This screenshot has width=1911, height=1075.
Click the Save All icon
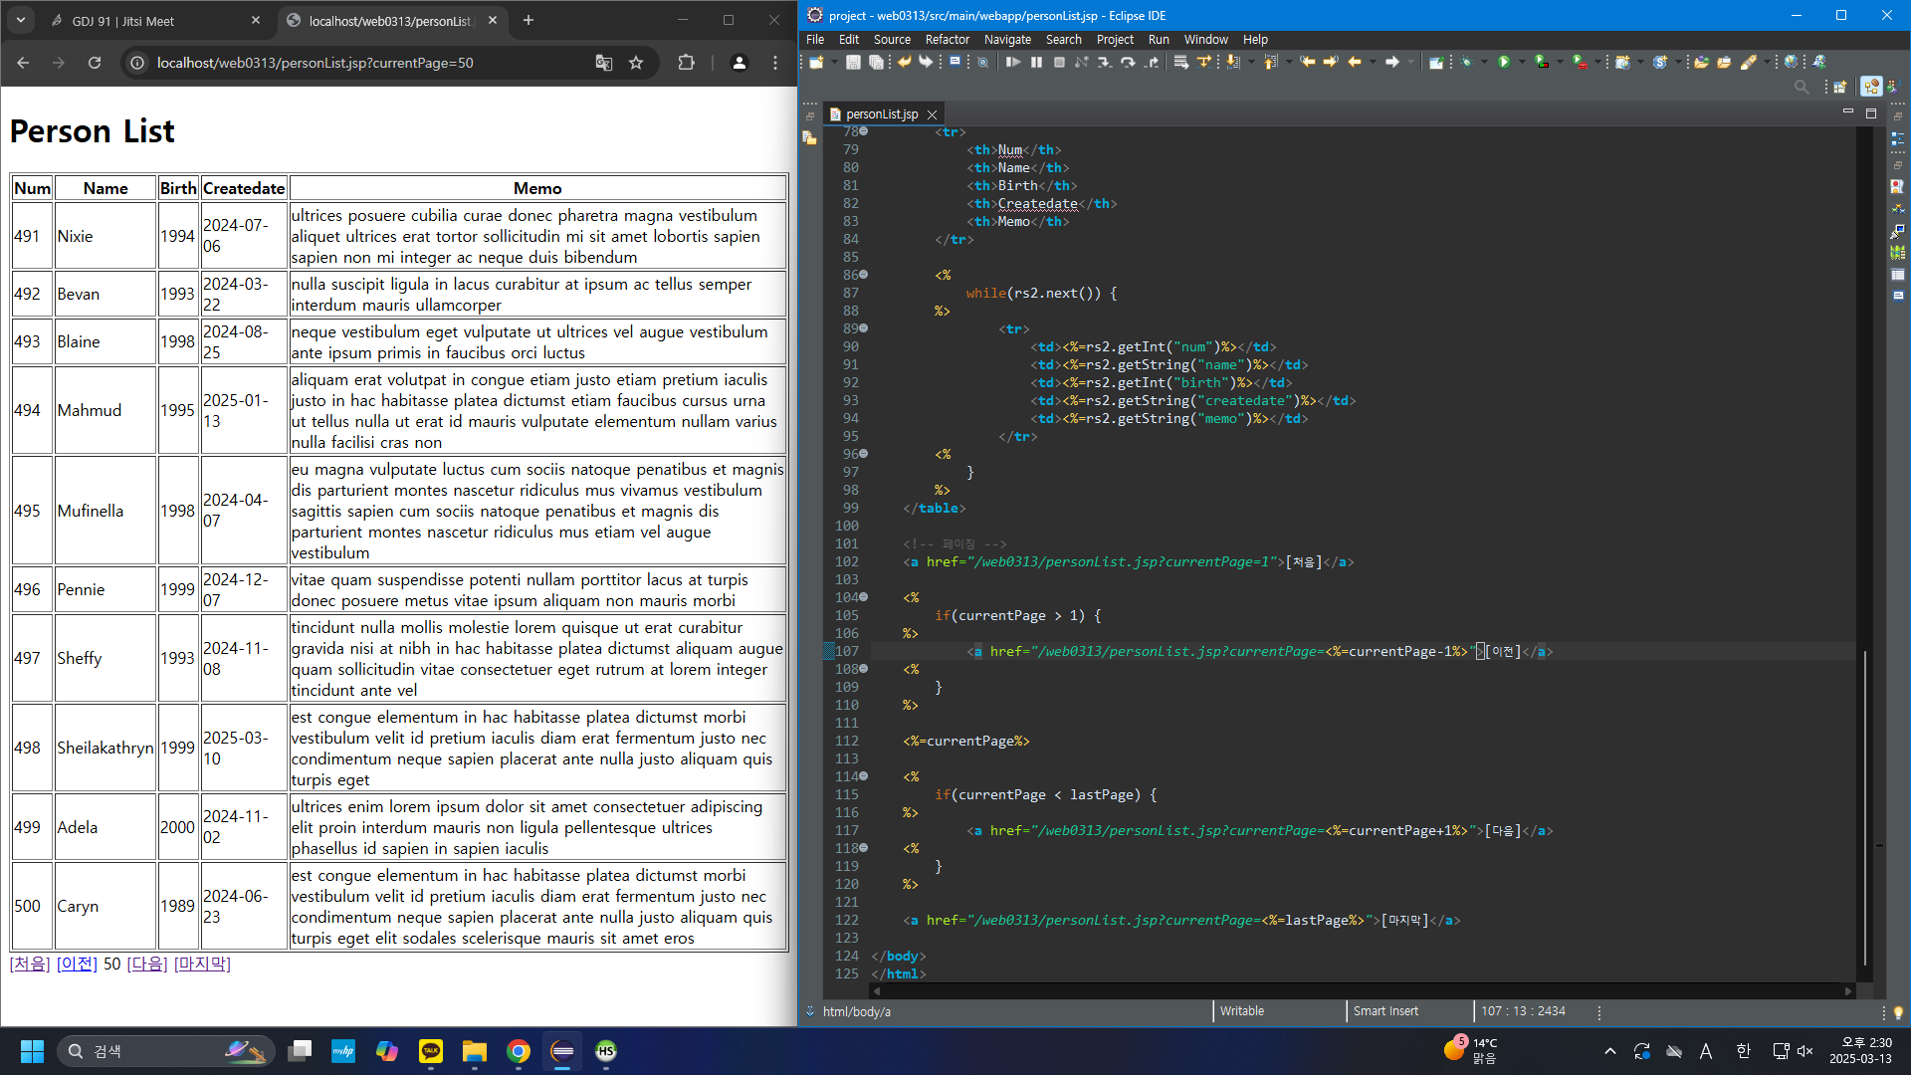point(876,62)
